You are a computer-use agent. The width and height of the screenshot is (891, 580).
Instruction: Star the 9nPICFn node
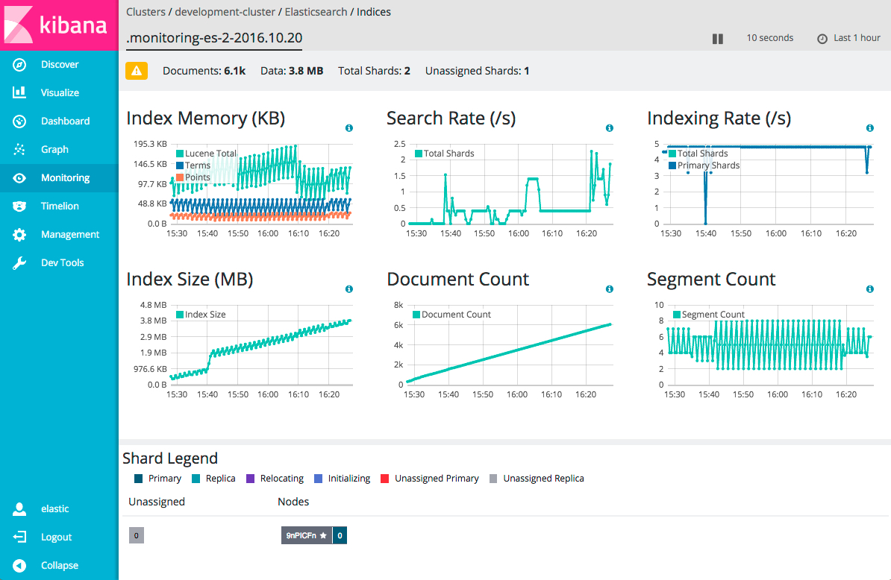point(322,535)
